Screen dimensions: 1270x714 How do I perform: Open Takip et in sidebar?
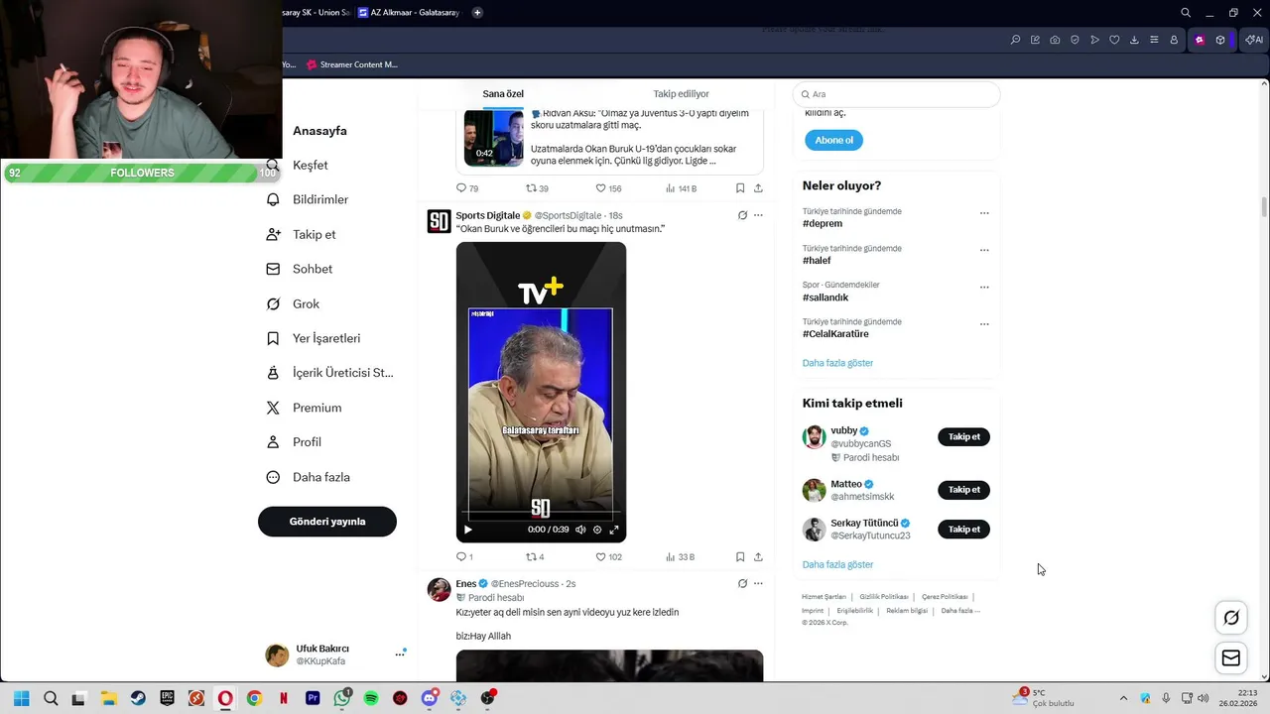tap(302, 234)
